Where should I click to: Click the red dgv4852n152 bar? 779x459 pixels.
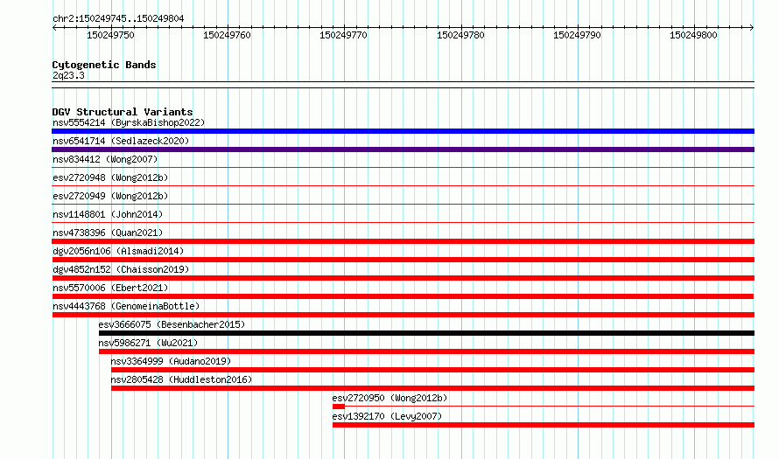[x=403, y=278]
